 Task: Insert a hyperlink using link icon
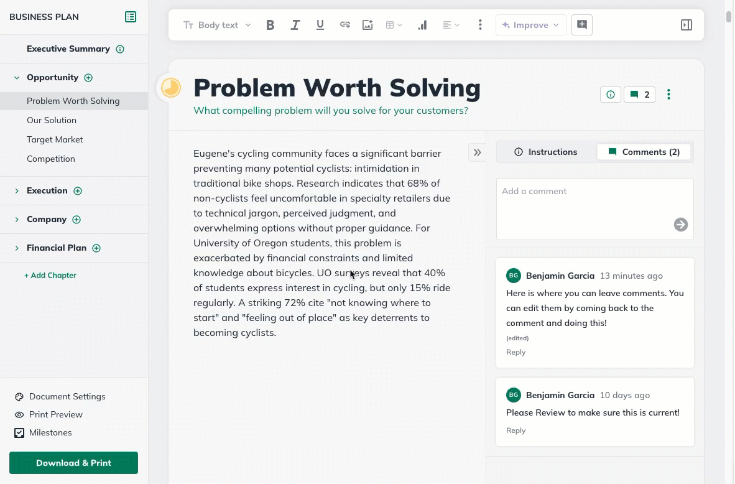tap(344, 25)
